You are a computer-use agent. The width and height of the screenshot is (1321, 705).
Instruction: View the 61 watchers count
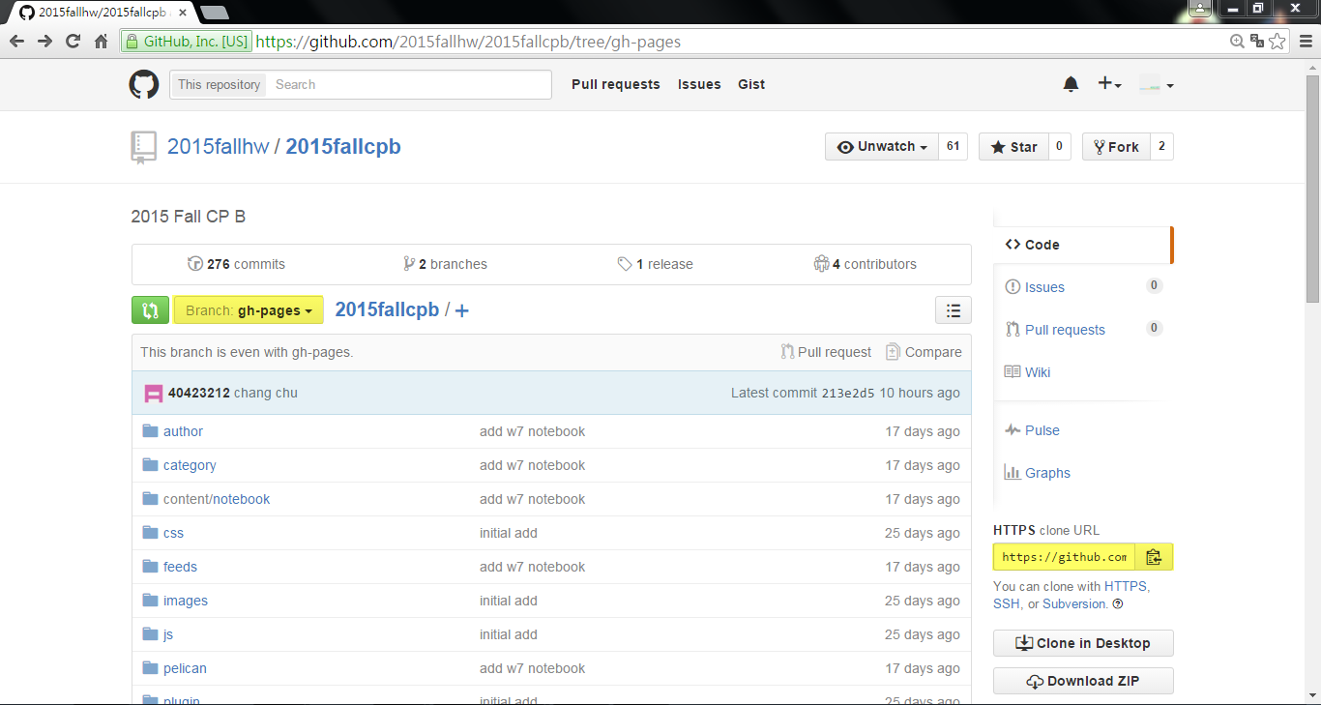click(953, 147)
